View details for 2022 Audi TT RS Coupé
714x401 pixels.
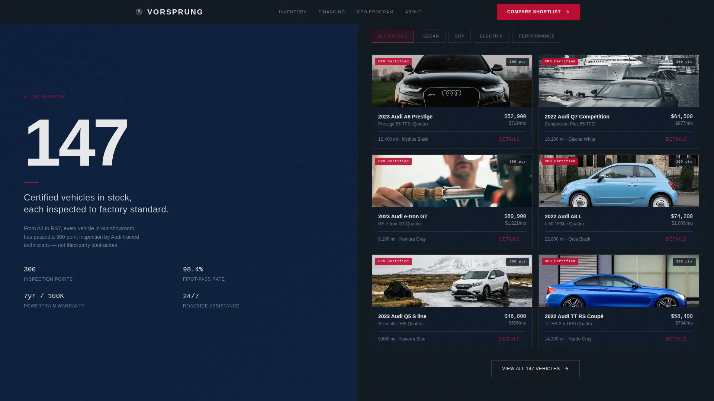pos(679,339)
